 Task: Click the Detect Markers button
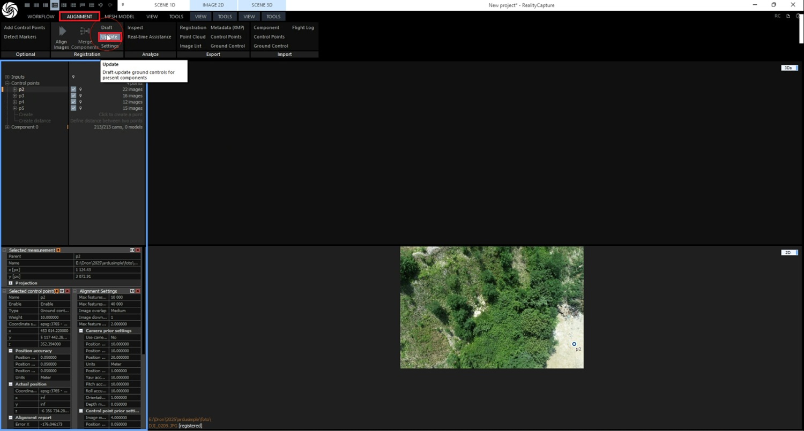(x=20, y=37)
